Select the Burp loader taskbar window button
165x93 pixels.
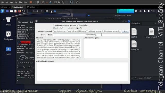click(x=46, y=11)
